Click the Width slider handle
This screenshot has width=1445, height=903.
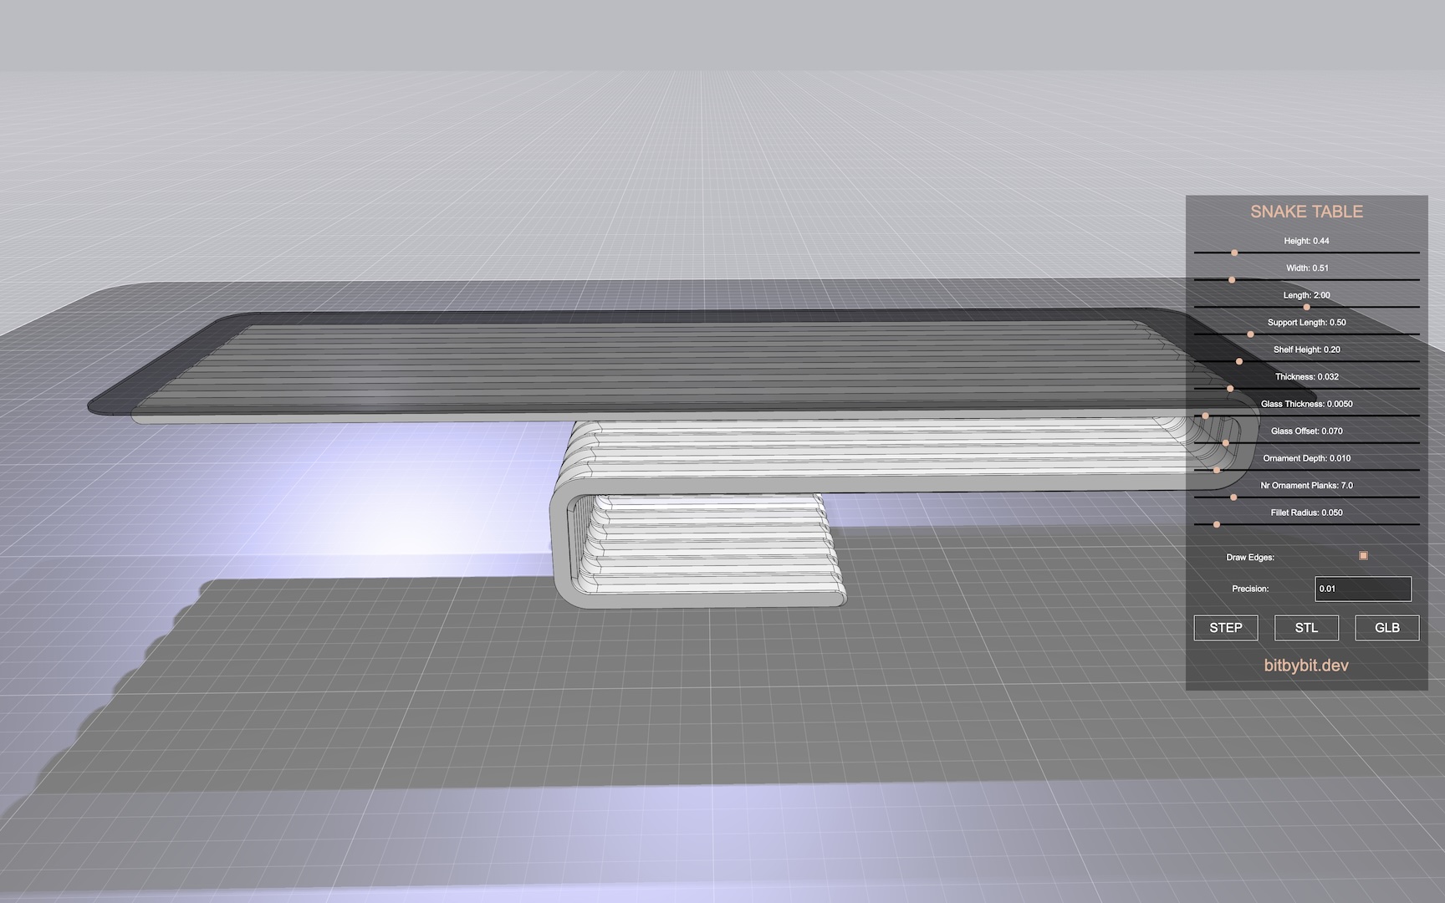[x=1232, y=279]
